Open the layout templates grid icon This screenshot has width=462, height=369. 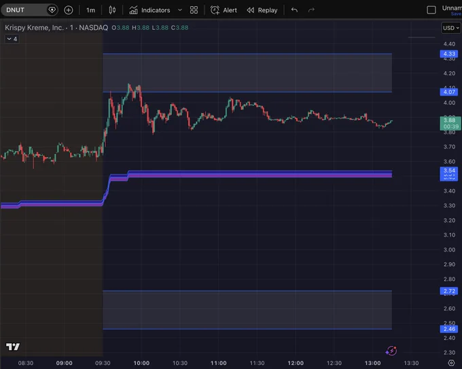pyautogui.click(x=194, y=10)
